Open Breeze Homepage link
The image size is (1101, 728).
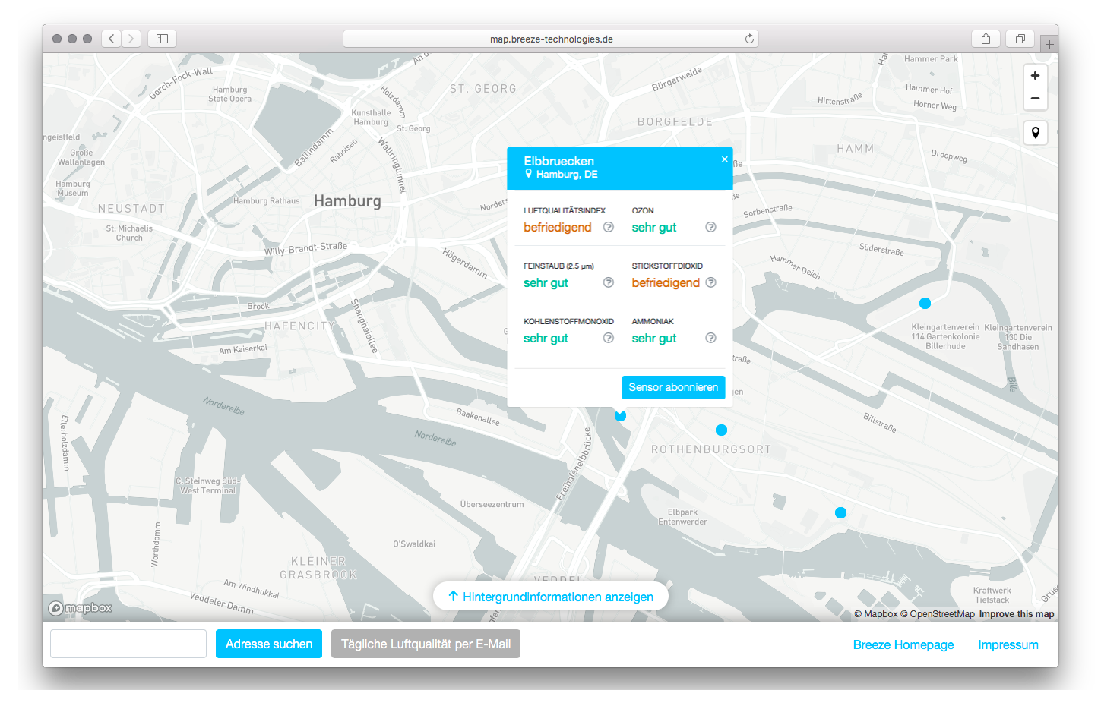click(x=903, y=644)
